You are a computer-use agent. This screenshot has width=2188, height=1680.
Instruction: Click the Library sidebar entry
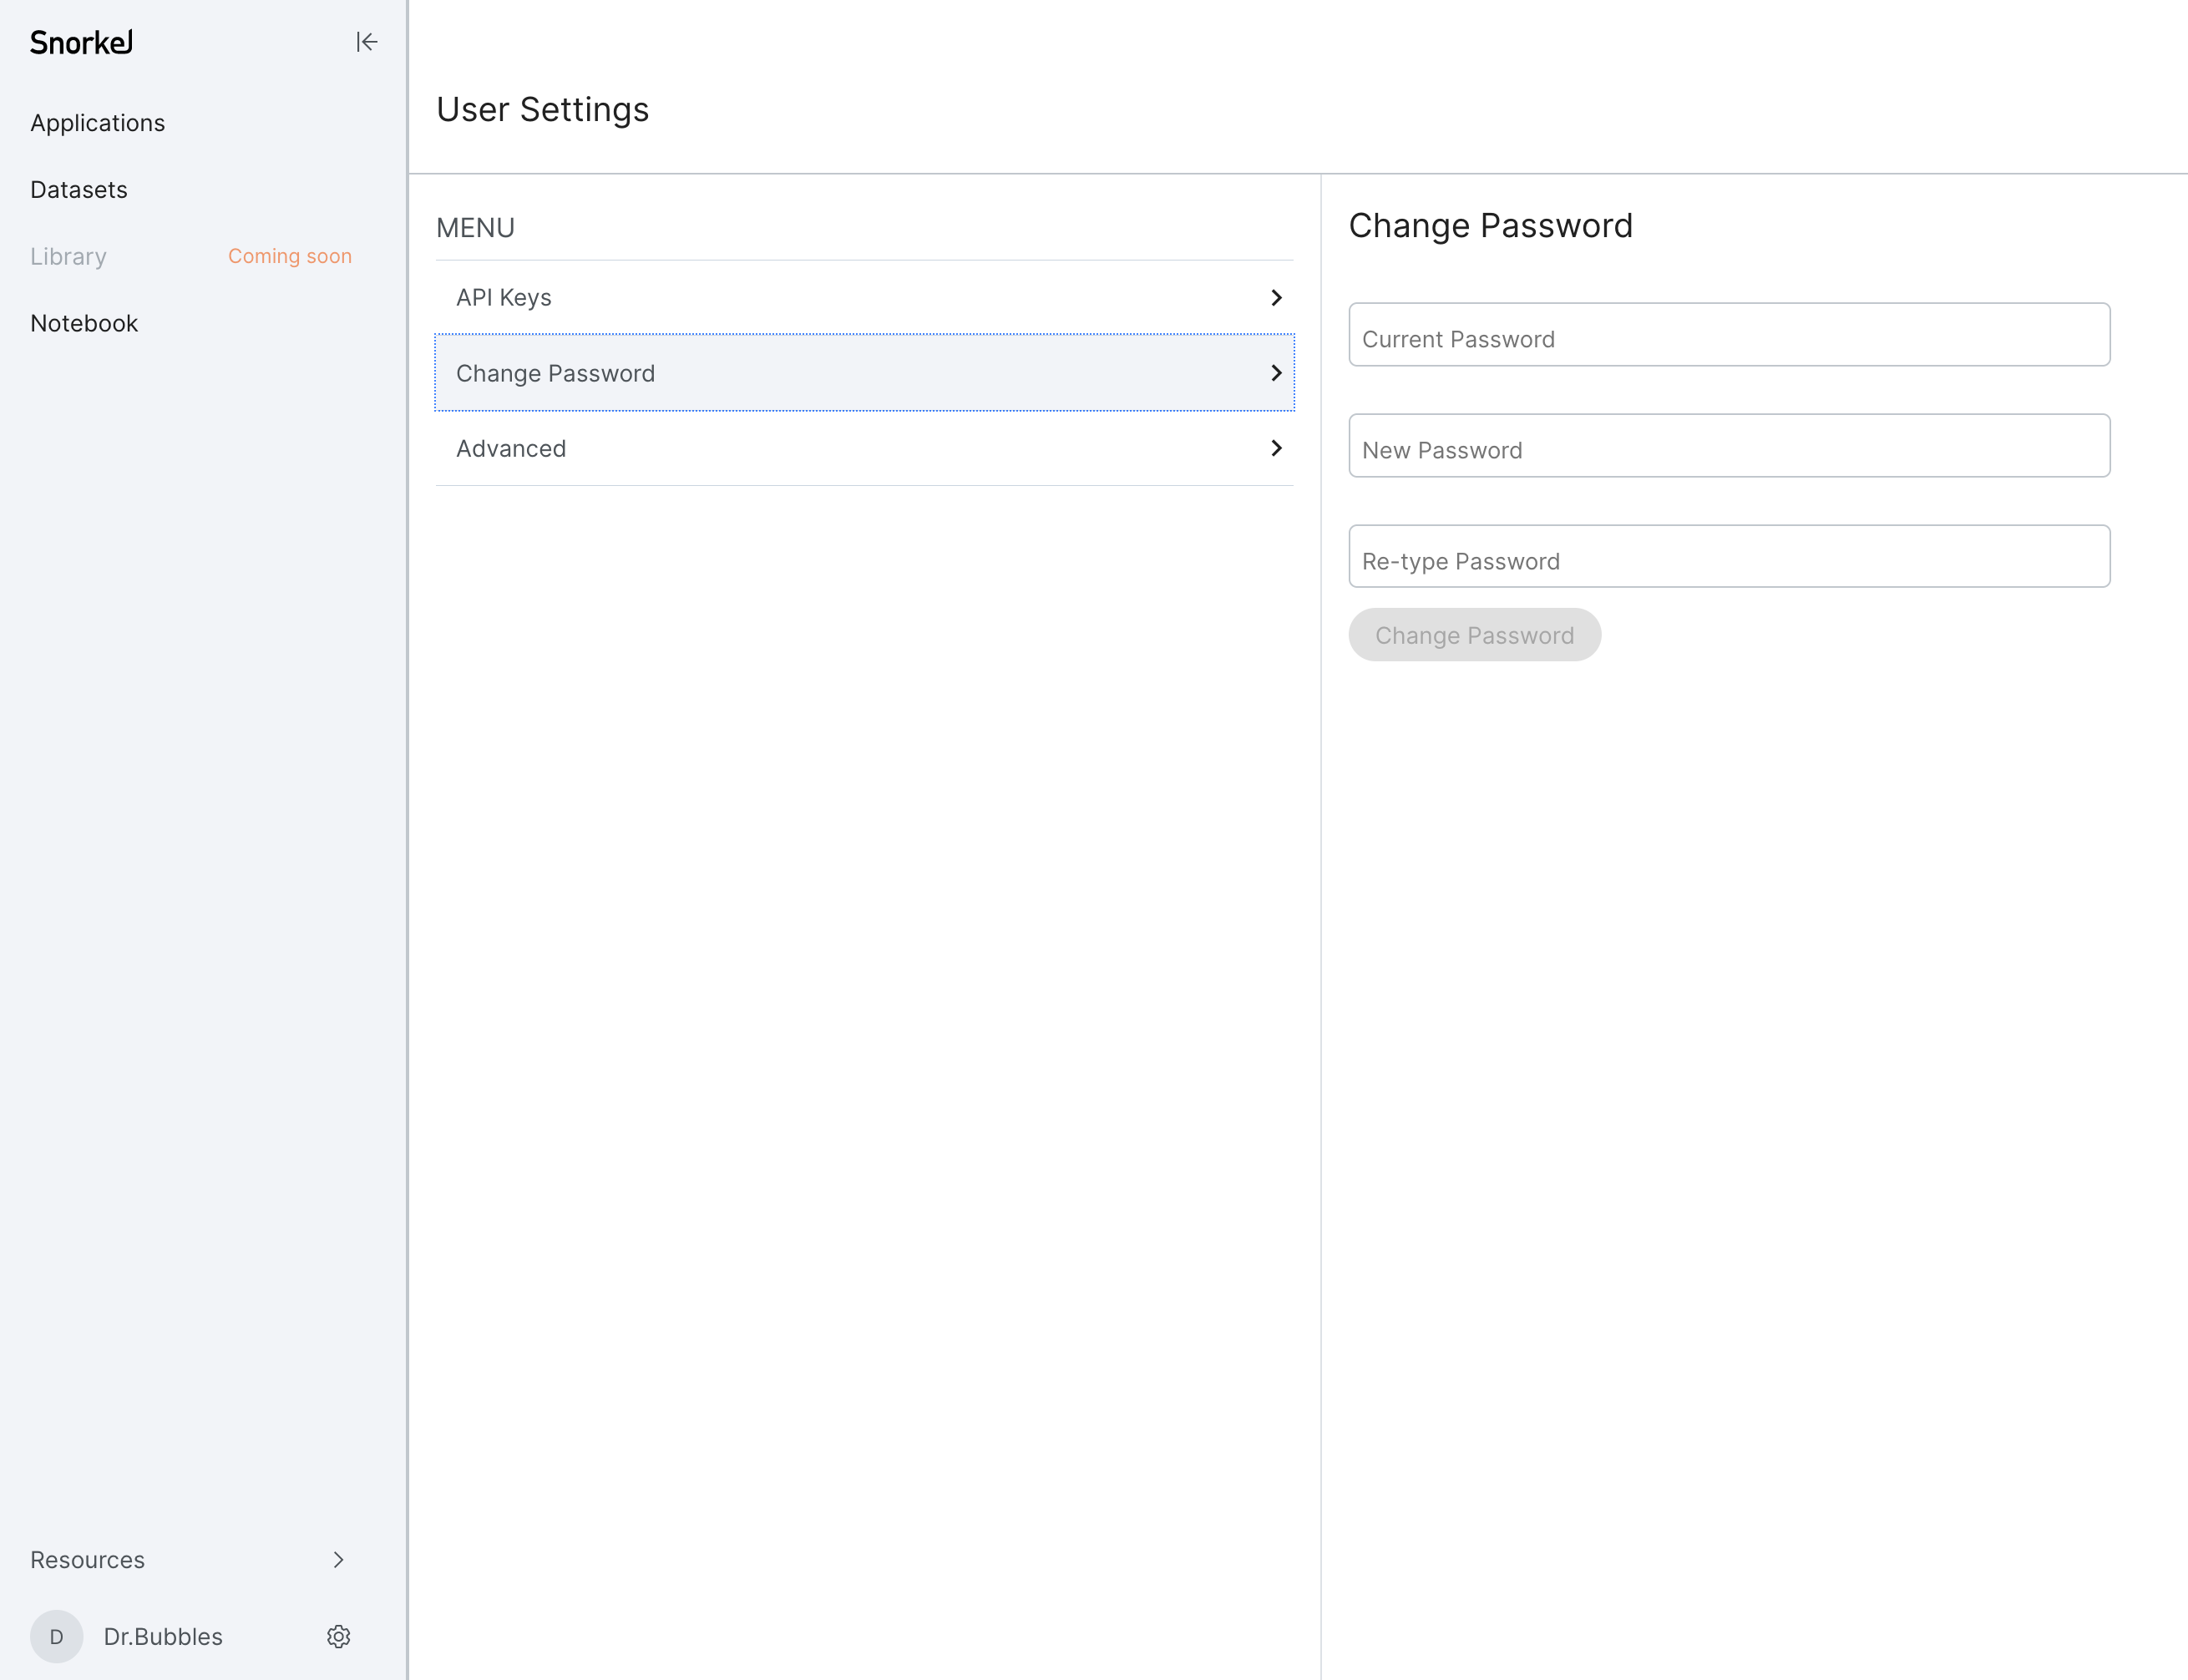point(69,257)
